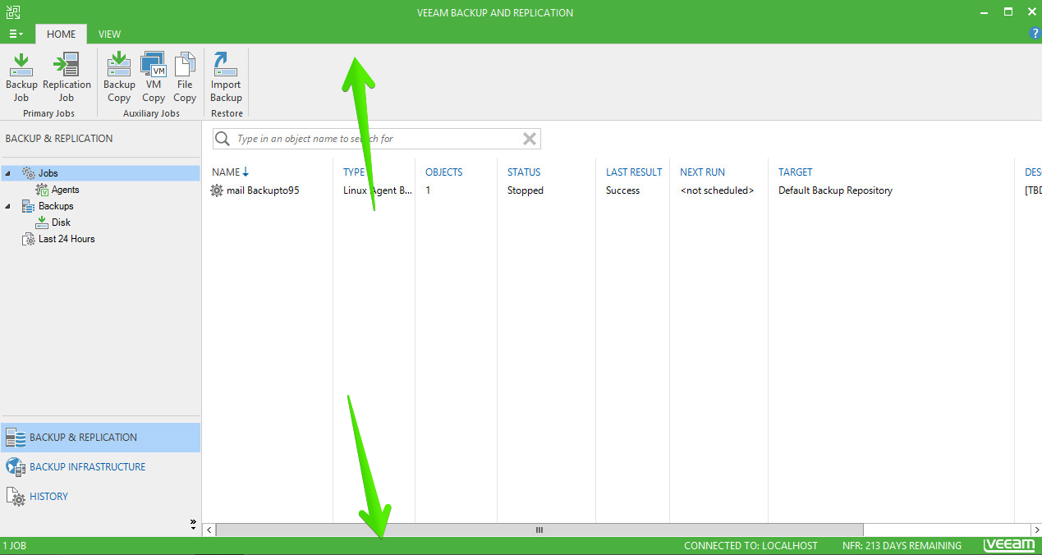The image size is (1042, 555).
Task: Open VM Copy job wizard
Action: coord(154,77)
